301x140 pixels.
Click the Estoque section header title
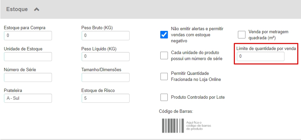tap(17, 9)
